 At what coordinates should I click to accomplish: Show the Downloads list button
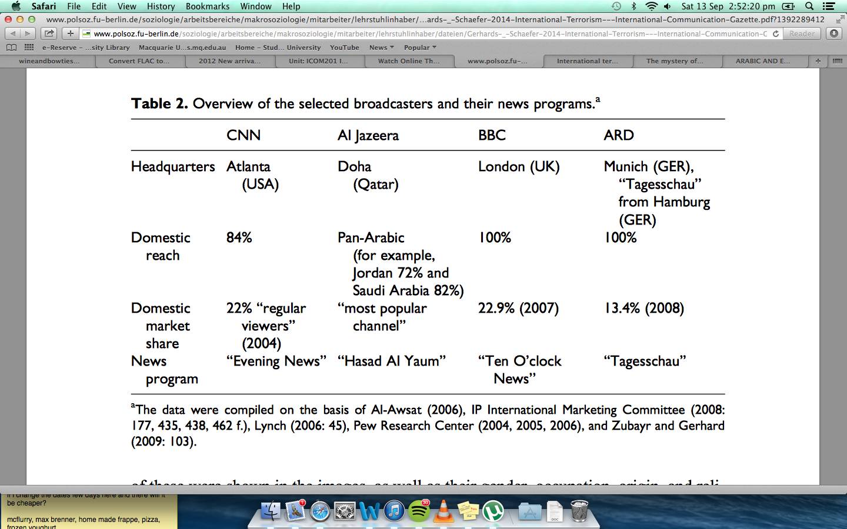pos(834,34)
